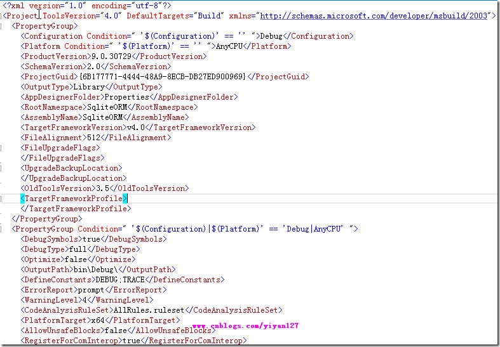Click the DefaultTargets="Build" attribute
The width and height of the screenshot is (500, 347).
[x=176, y=16]
